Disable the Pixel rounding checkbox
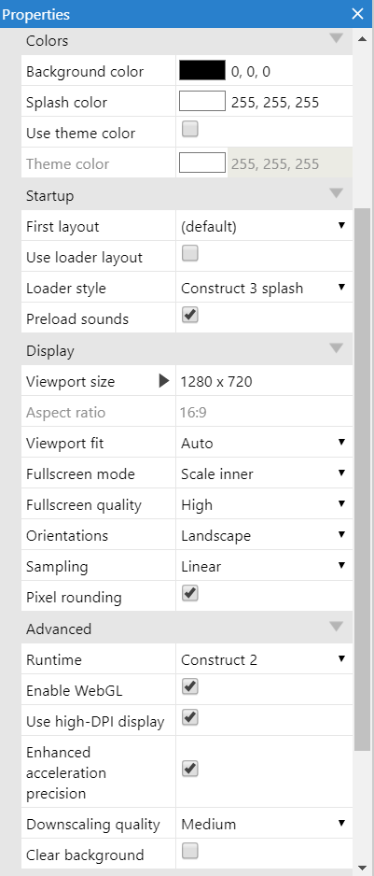This screenshot has width=374, height=876. point(190,594)
